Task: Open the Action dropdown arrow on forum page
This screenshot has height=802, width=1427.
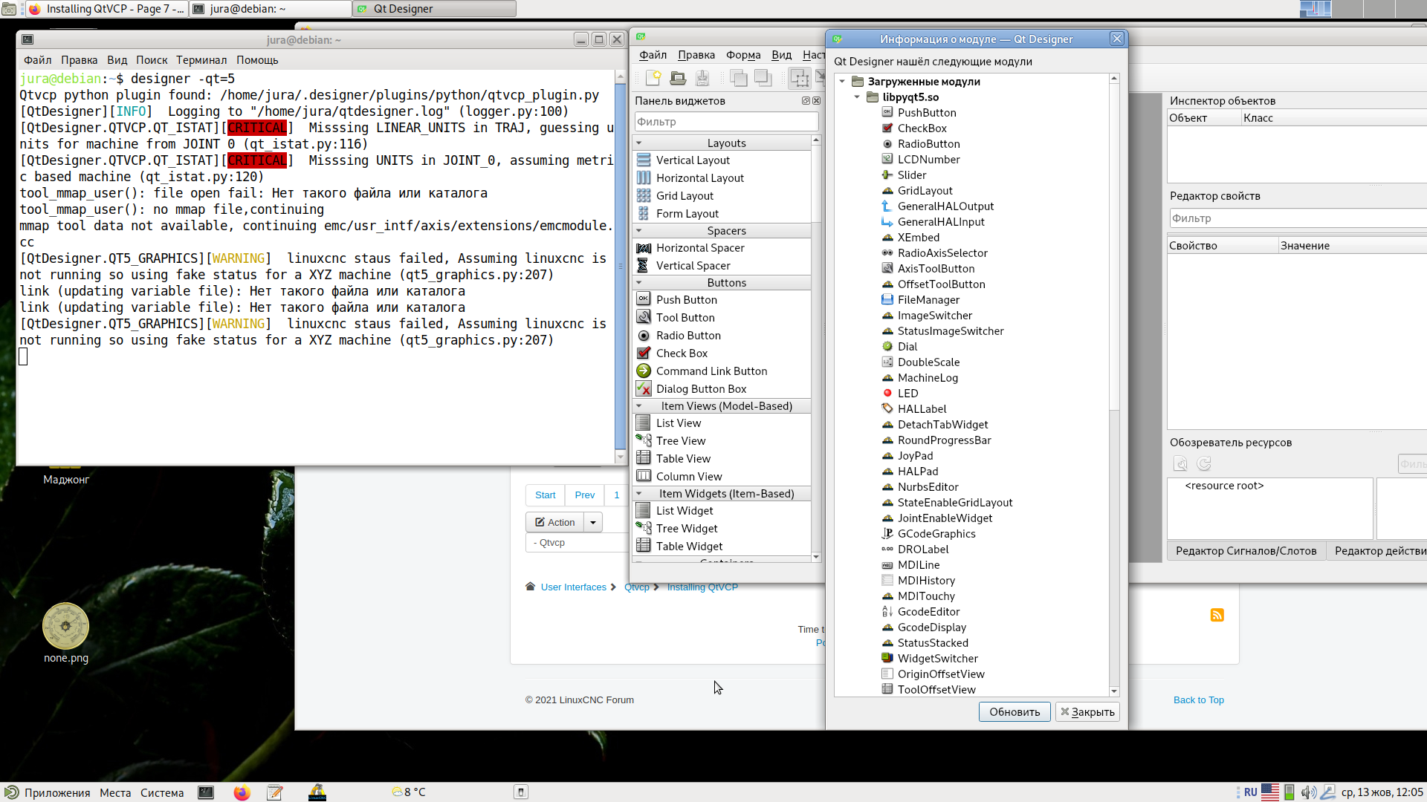Action: 593,523
